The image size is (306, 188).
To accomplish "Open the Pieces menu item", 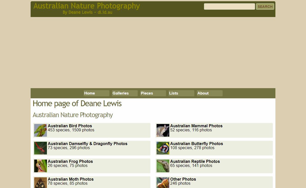I will (153, 93).
